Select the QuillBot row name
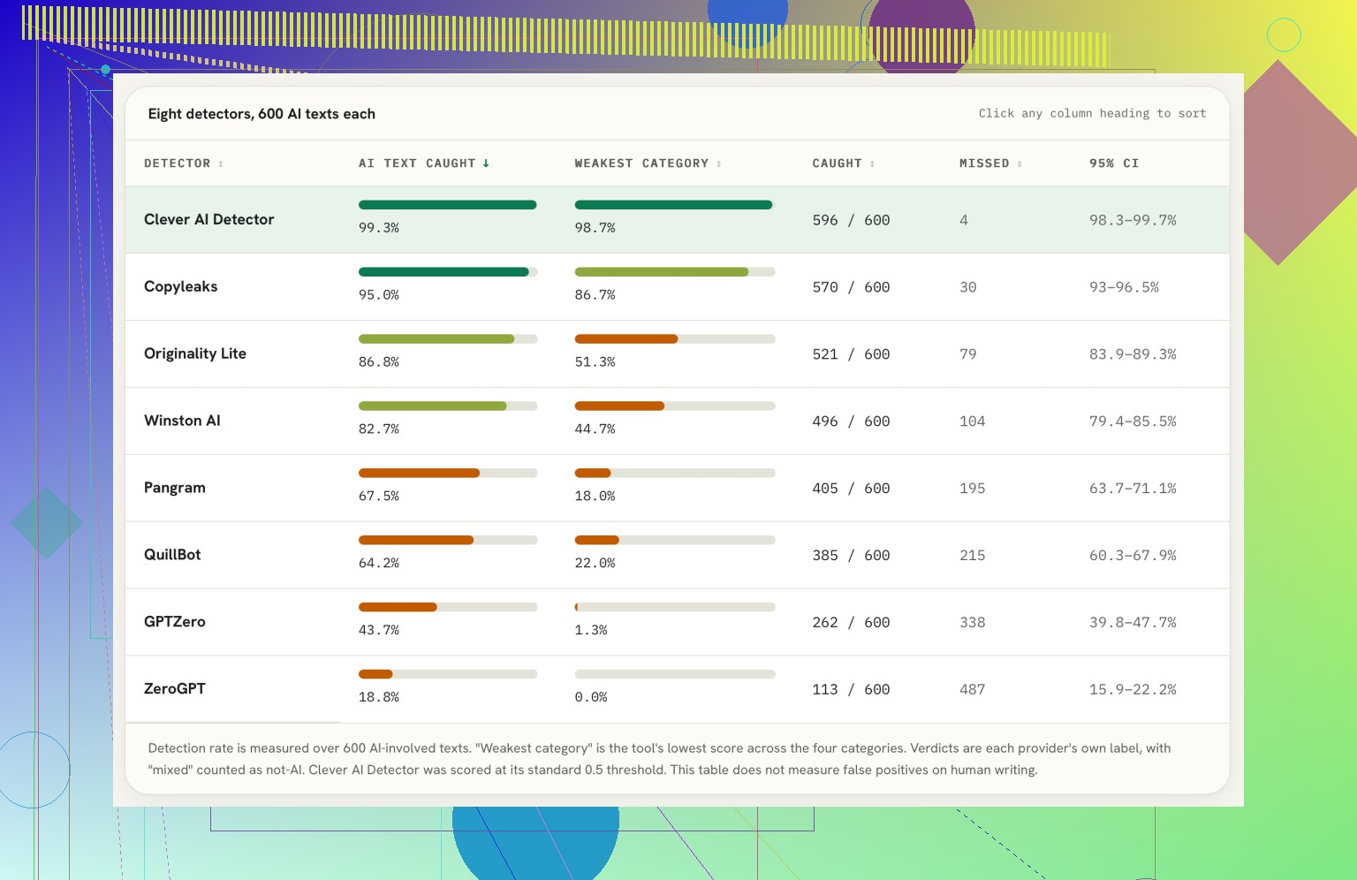This screenshot has width=1357, height=880. point(172,555)
